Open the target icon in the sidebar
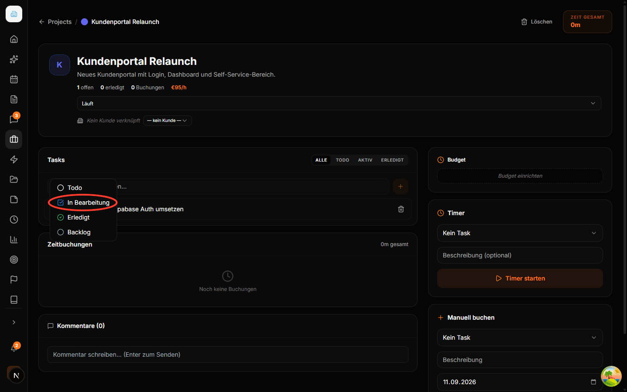 click(x=14, y=260)
